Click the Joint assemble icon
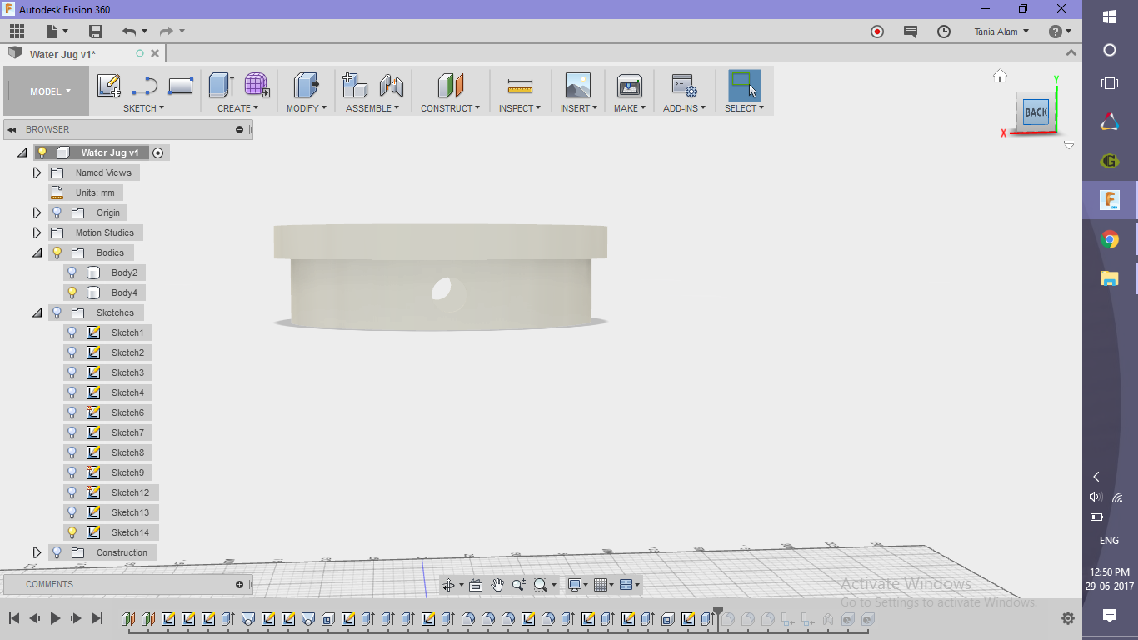This screenshot has width=1138, height=640. point(391,86)
